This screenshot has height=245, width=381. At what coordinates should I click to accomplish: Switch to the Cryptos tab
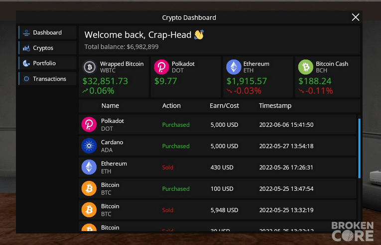tap(48, 48)
